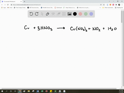Open the orange extension icon
Screen dimensions: 124x93
click(x=110, y=5)
